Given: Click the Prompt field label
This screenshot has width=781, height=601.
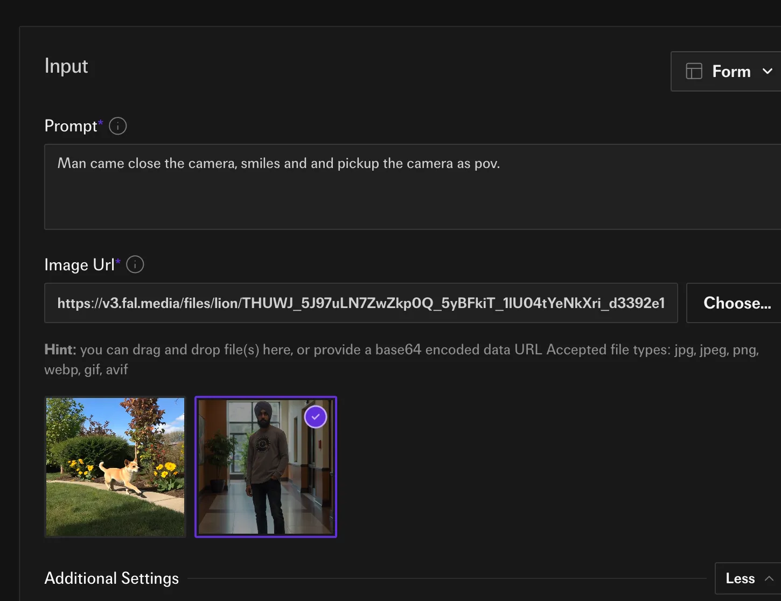Looking at the screenshot, I should [x=71, y=126].
